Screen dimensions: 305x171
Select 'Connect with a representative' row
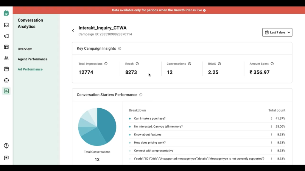pyautogui.click(x=207, y=151)
